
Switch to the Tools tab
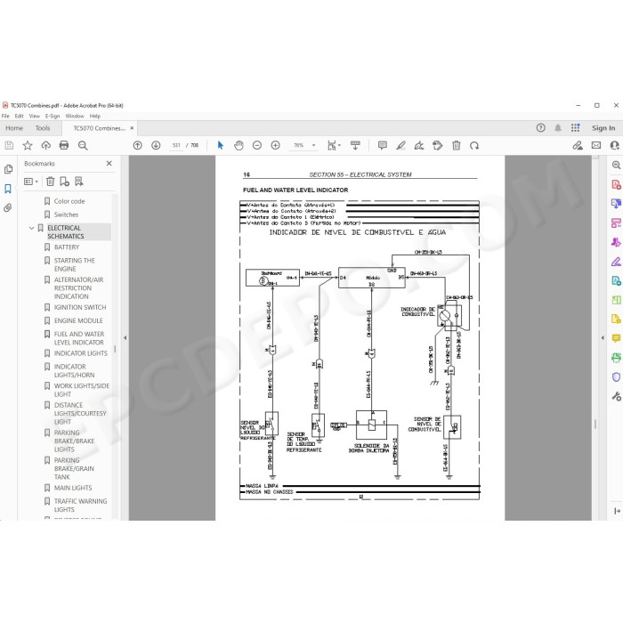(x=43, y=128)
